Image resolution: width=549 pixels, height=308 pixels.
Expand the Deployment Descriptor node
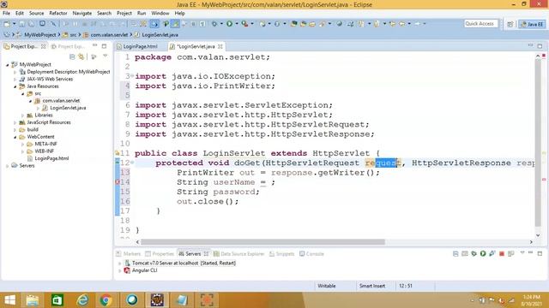(x=15, y=72)
